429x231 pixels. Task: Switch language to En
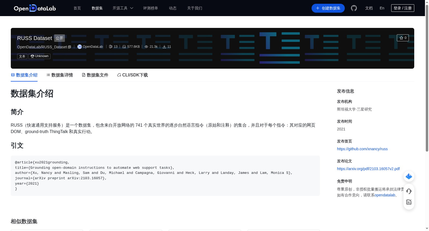[382, 8]
